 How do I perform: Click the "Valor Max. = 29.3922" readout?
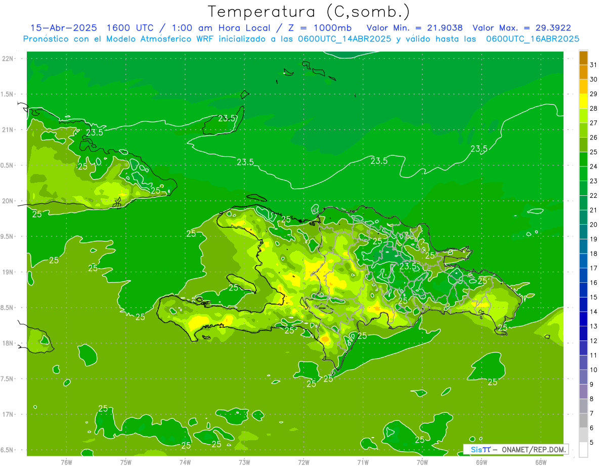[522, 28]
